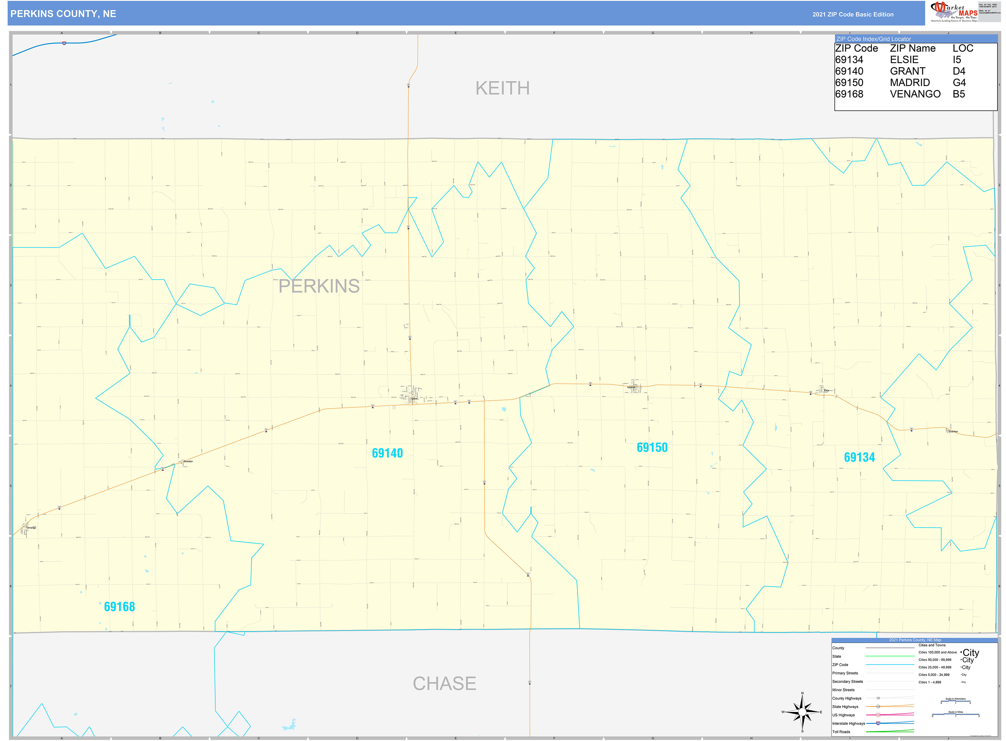Click the US Highways shield in legend
1006x741 pixels.
(x=878, y=715)
